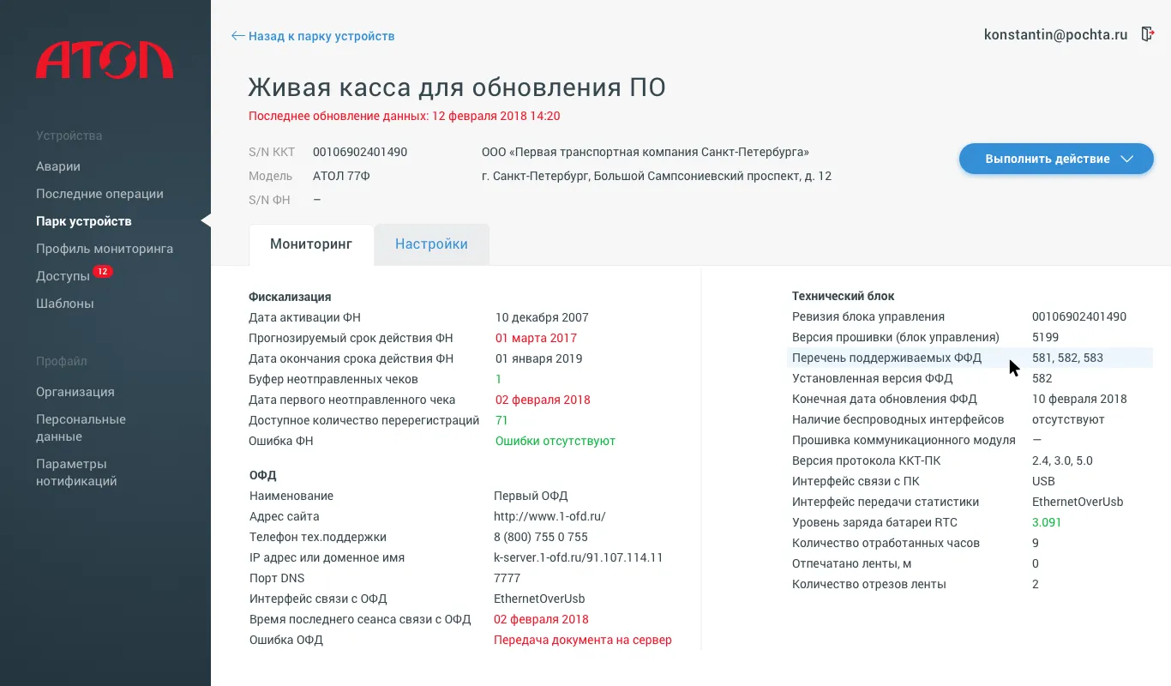1171x686 pixels.
Task: Open Профиль мониторинга menu item
Action: point(105,249)
